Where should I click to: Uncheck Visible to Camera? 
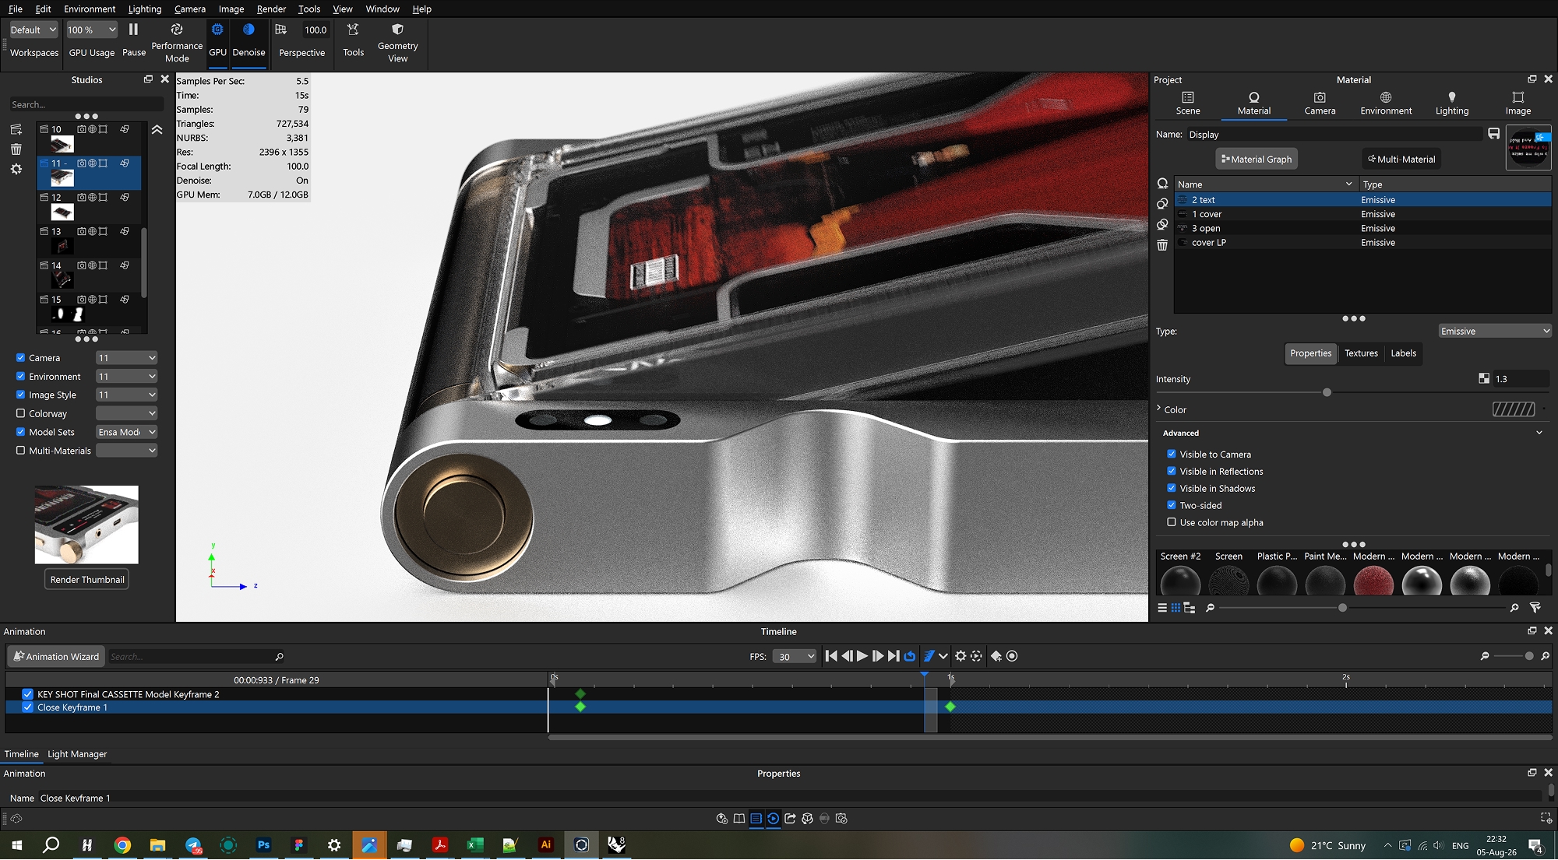[1172, 454]
